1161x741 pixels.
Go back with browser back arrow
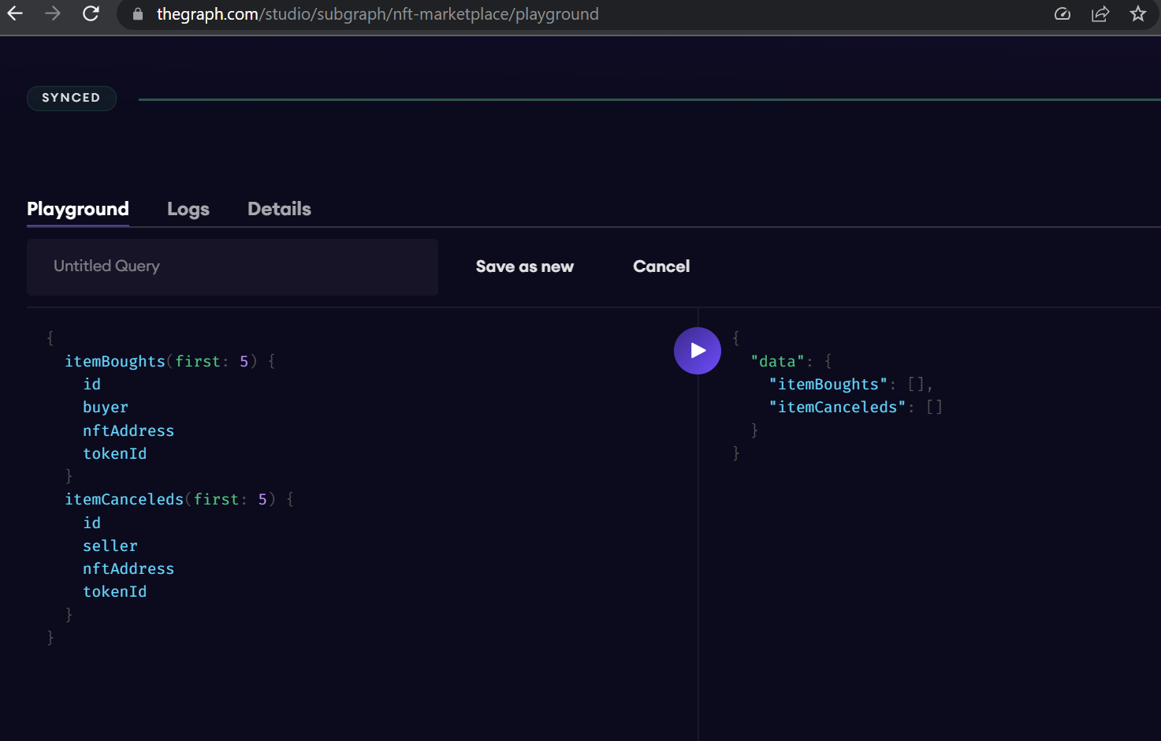coord(15,13)
